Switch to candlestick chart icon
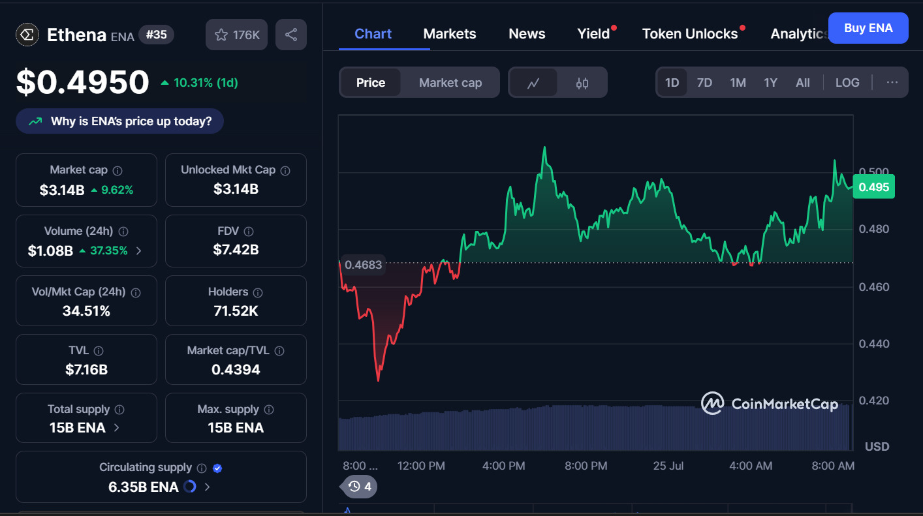The height and width of the screenshot is (516, 923). point(582,83)
